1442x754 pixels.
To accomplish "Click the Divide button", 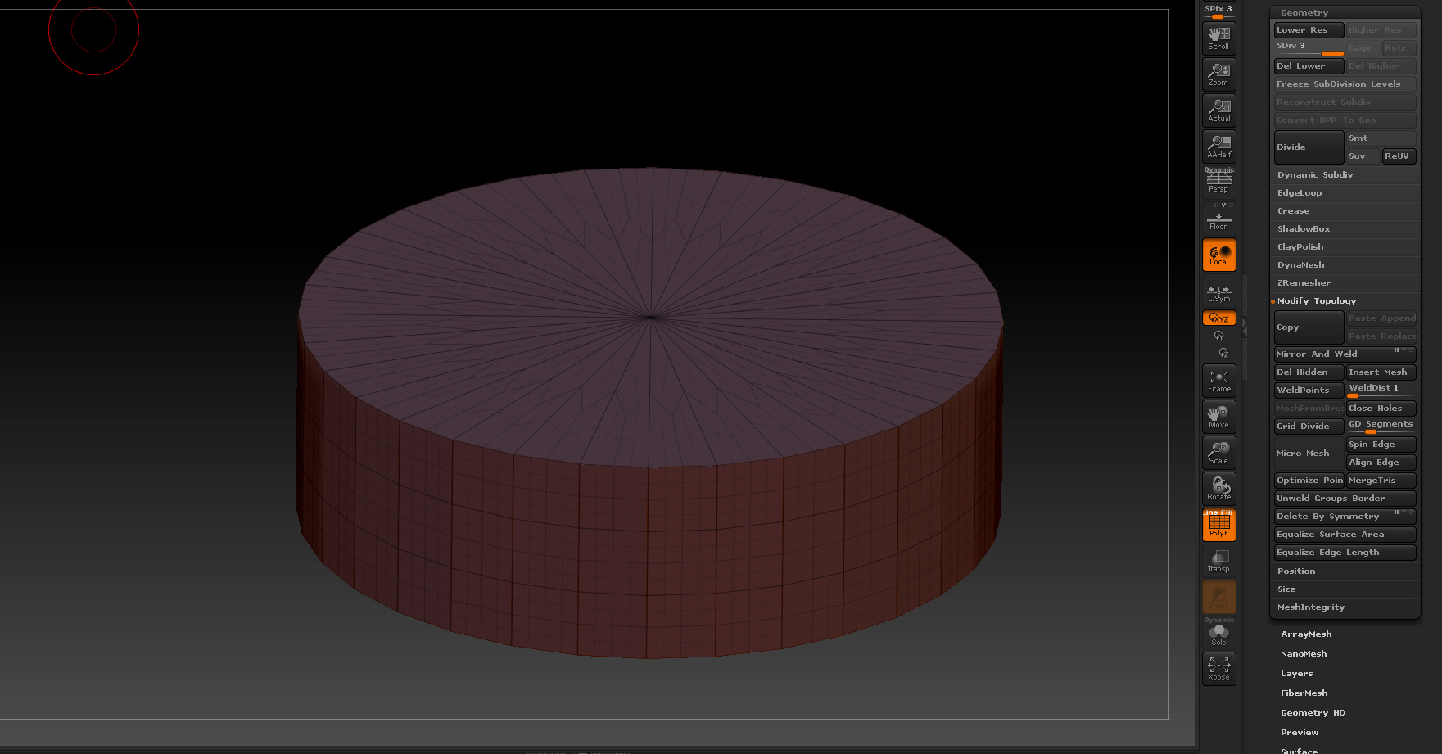I will [1309, 147].
